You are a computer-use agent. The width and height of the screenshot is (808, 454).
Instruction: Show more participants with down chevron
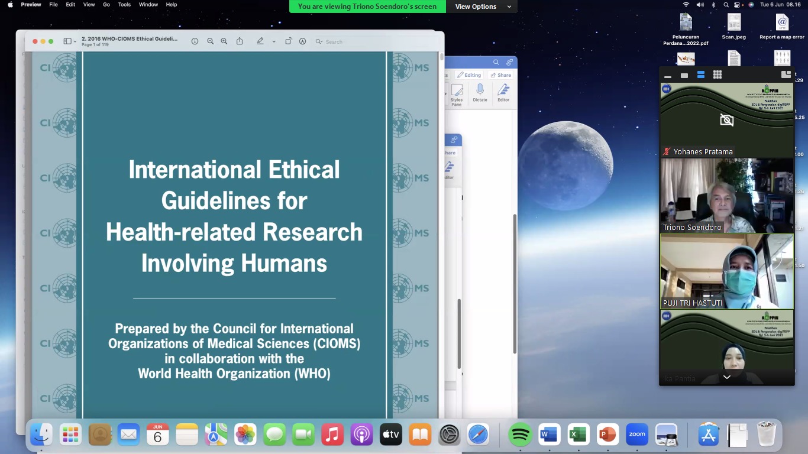click(x=727, y=377)
